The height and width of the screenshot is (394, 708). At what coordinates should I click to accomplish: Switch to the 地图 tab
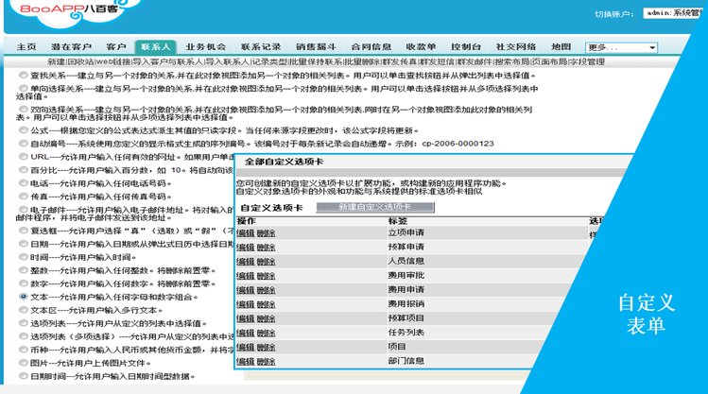pos(561,47)
